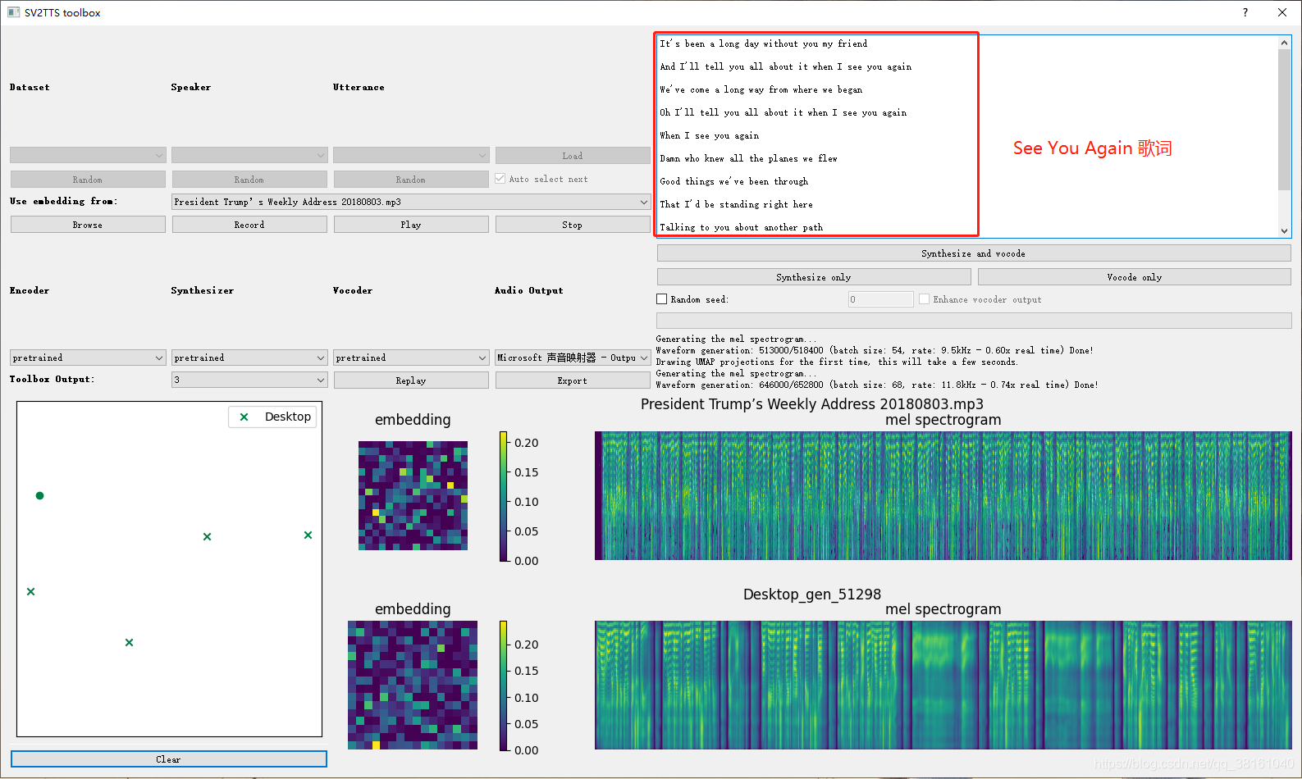Click the Play button
Image resolution: width=1302 pixels, height=779 pixels.
tap(411, 225)
